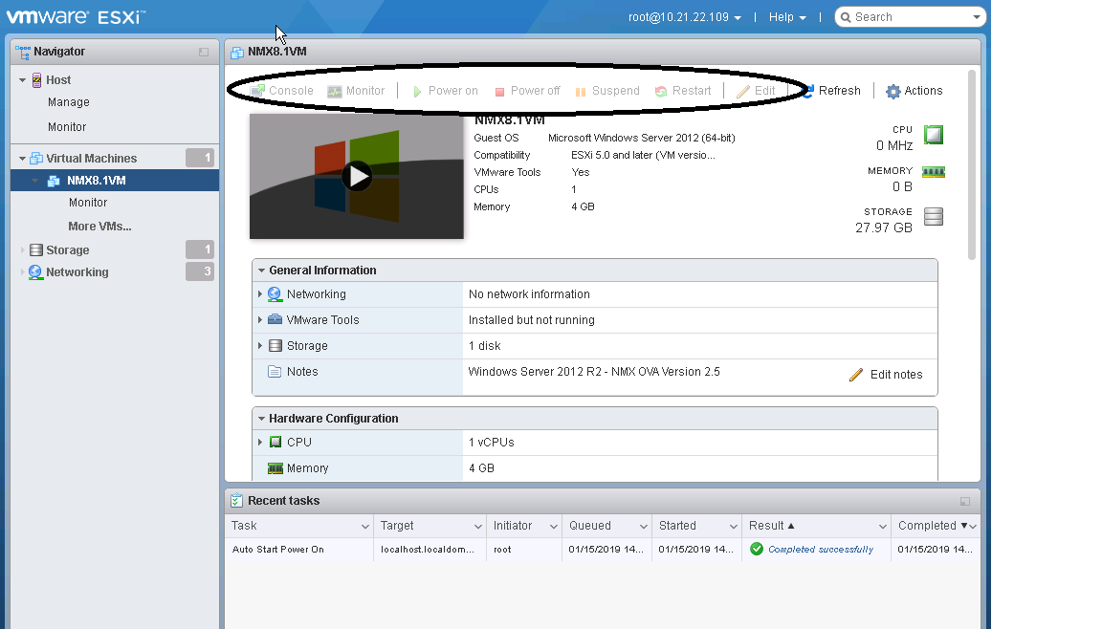Play the VM console preview thumbnail

(x=356, y=176)
